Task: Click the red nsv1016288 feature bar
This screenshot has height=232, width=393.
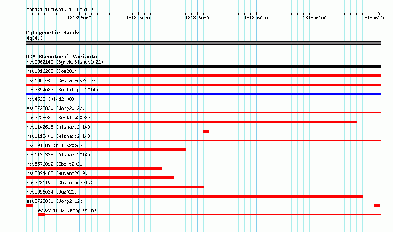Action: point(203,76)
